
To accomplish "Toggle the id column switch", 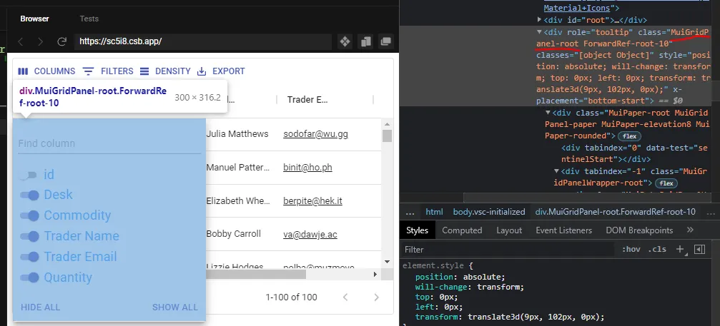I will (29, 175).
